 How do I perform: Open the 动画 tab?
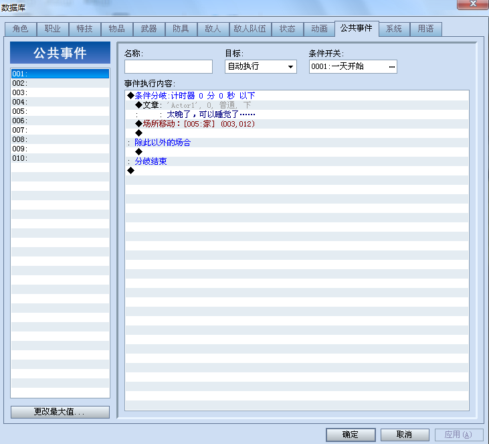319,29
